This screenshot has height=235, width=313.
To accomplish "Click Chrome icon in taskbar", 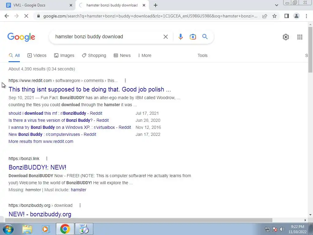I will 65,229.
